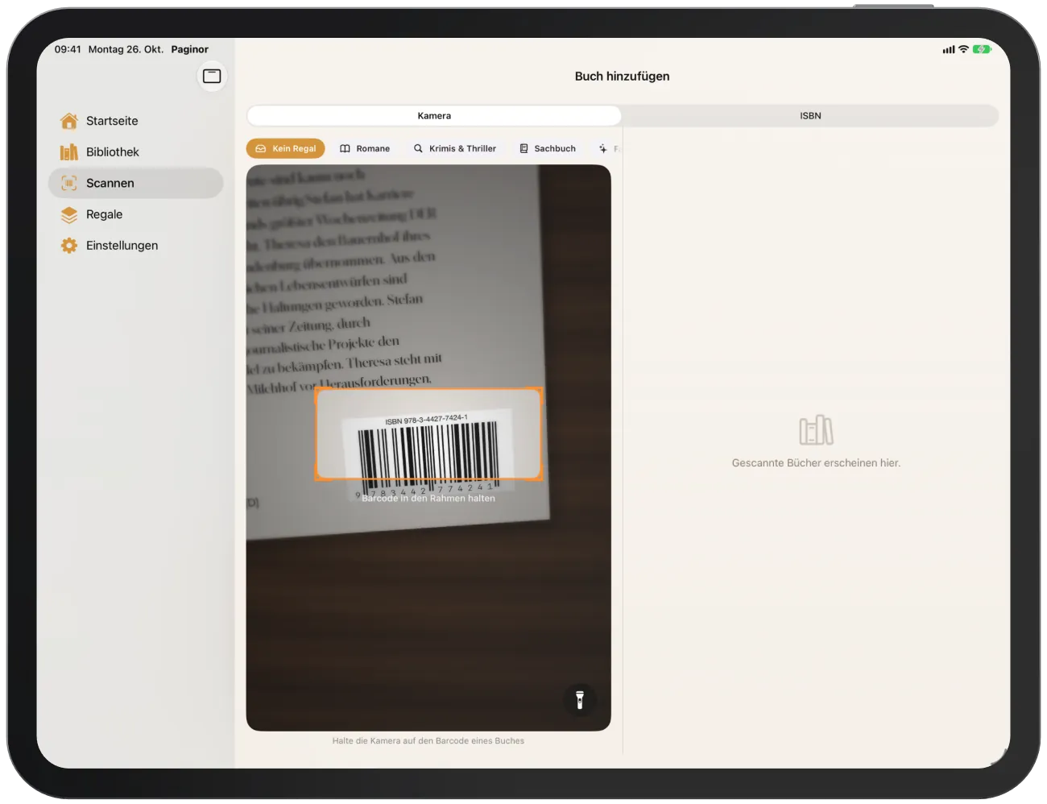Click the hint Halte die Kamera auf den Barcode
The width and height of the screenshot is (1047, 804).
pos(428,741)
